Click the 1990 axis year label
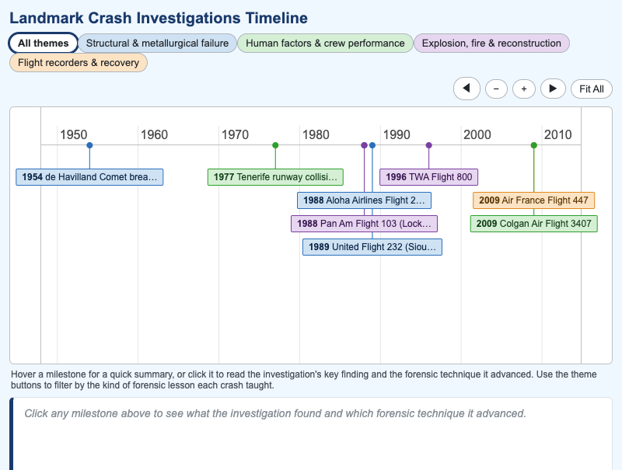 tap(397, 134)
